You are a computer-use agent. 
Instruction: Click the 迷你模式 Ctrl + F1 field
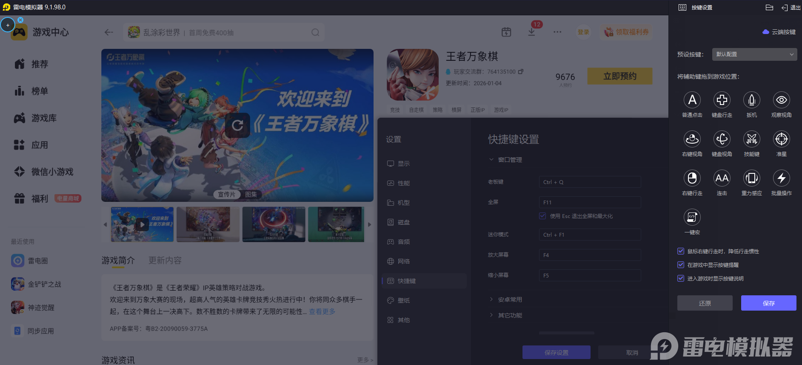coord(590,235)
